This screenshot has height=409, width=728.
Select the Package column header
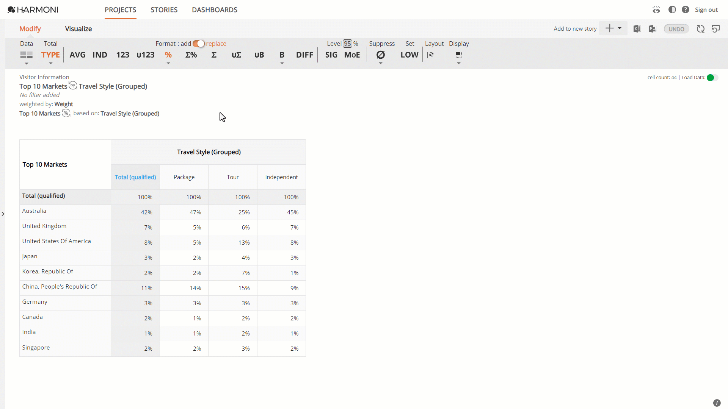[x=184, y=177]
